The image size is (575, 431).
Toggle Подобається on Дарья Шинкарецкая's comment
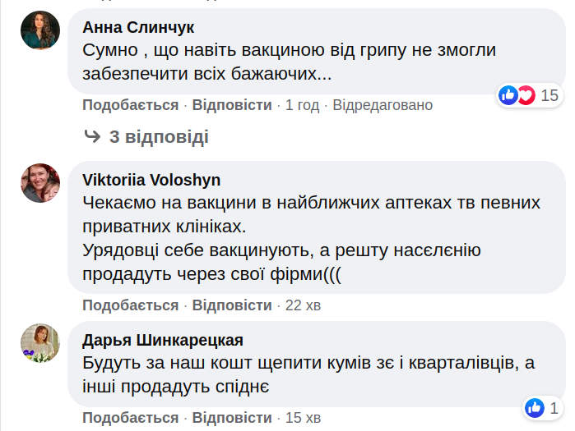pyautogui.click(x=130, y=418)
